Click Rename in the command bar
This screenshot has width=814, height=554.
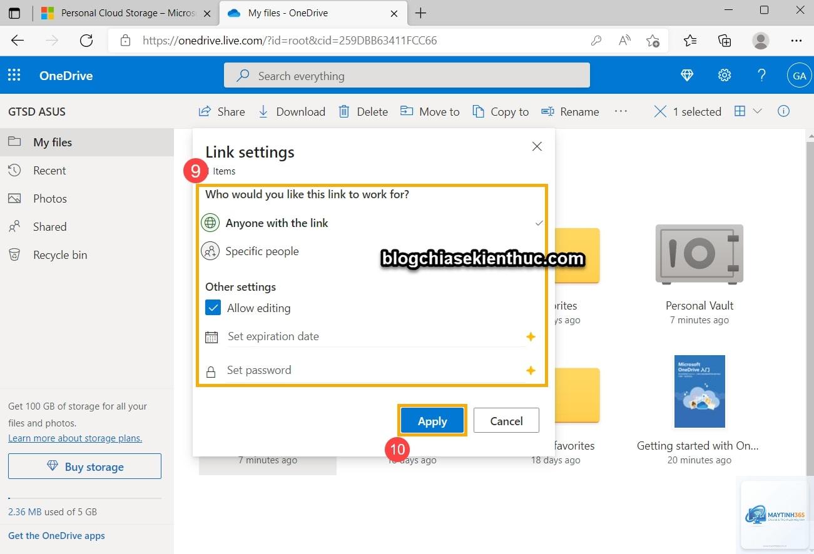click(570, 111)
